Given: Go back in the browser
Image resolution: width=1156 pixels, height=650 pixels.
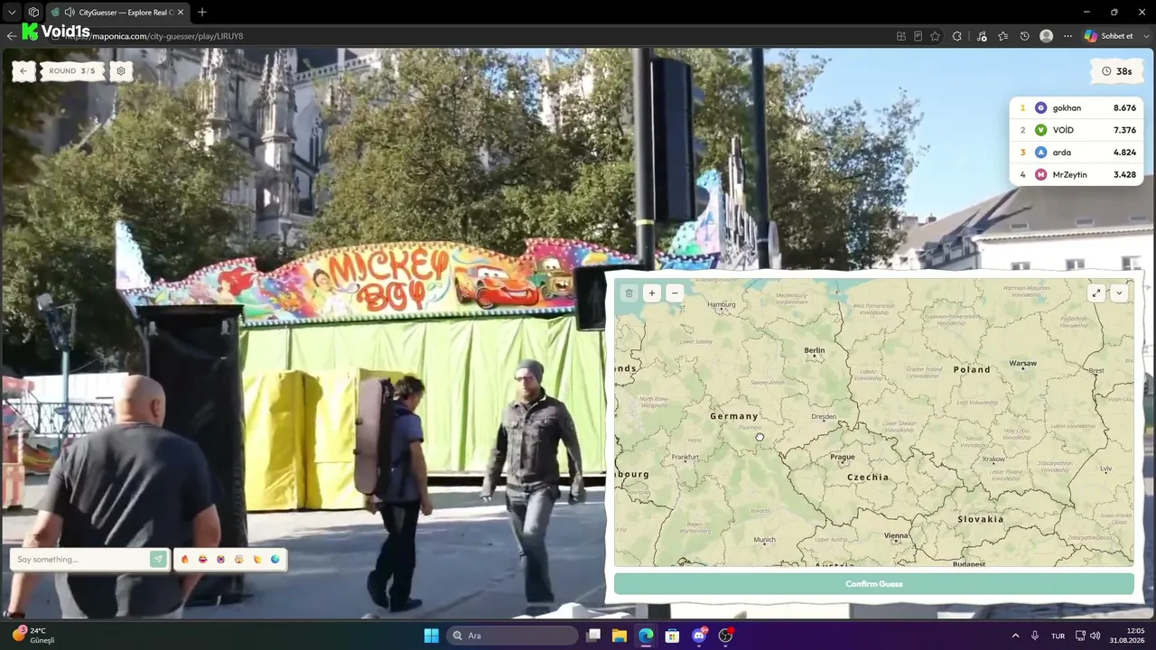Looking at the screenshot, I should (x=11, y=36).
